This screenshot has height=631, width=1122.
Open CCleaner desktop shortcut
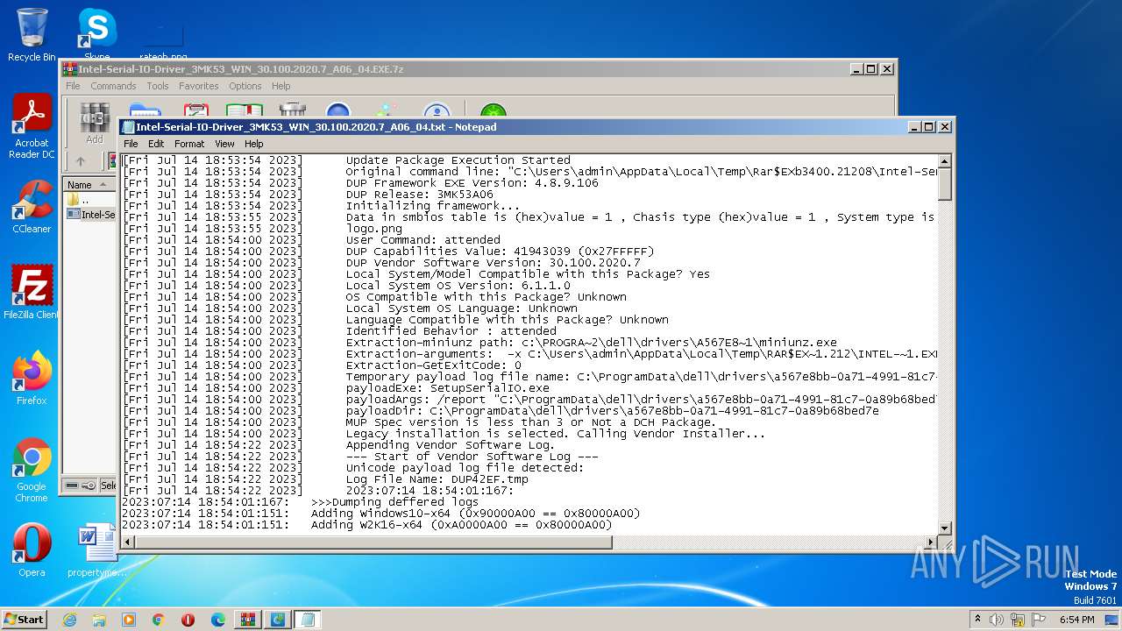pos(32,207)
